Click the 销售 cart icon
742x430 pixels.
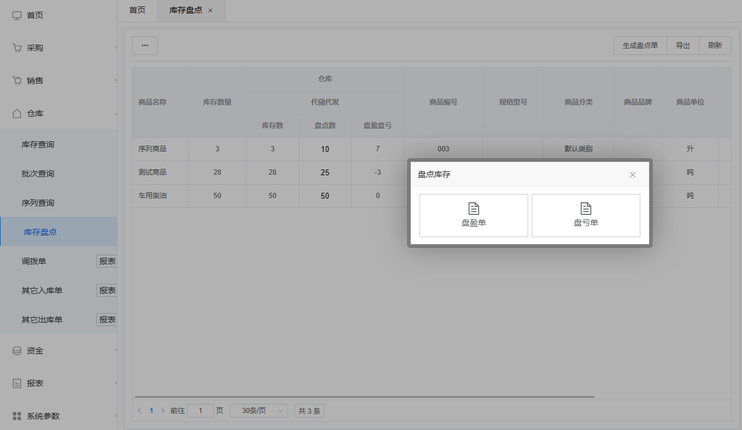tap(17, 81)
